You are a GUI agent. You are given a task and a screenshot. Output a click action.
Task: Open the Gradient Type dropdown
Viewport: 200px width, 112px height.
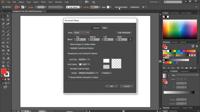click(x=187, y=75)
